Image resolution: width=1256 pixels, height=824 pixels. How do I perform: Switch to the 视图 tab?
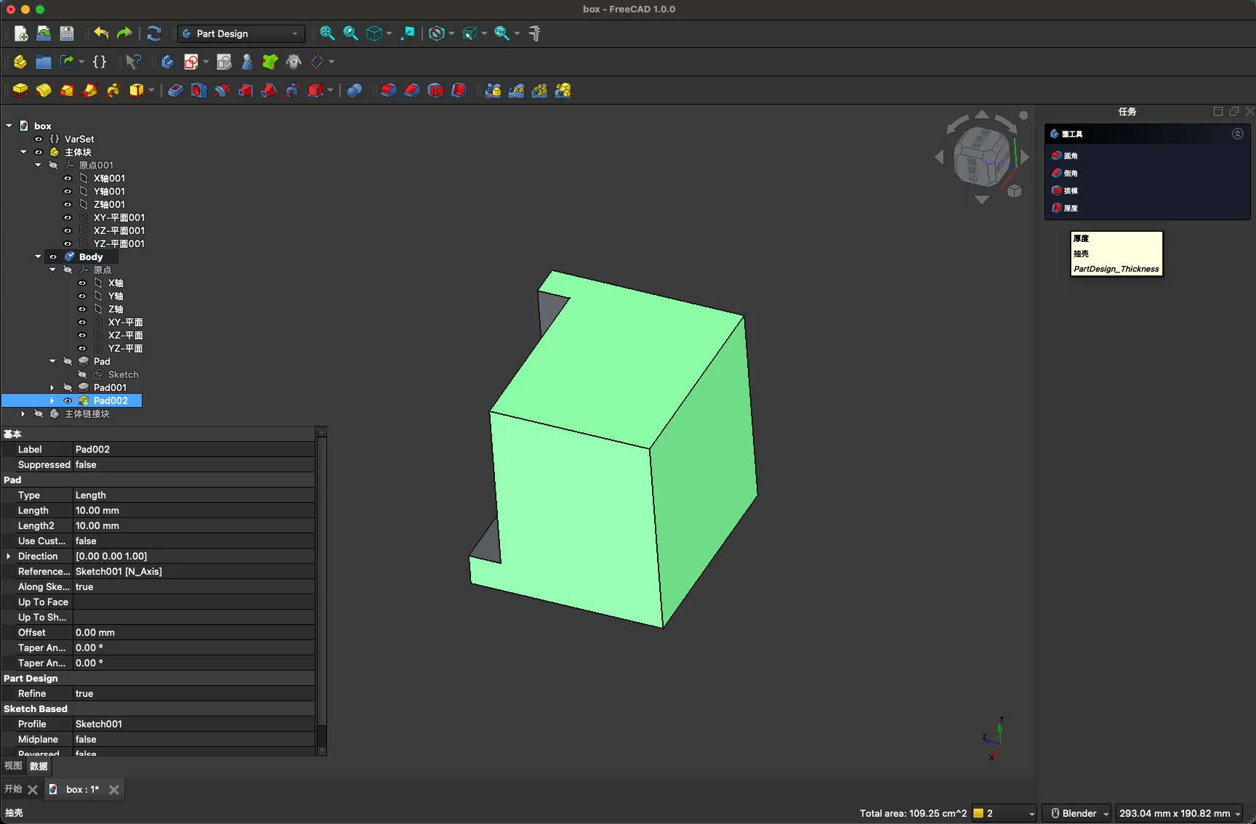point(13,766)
